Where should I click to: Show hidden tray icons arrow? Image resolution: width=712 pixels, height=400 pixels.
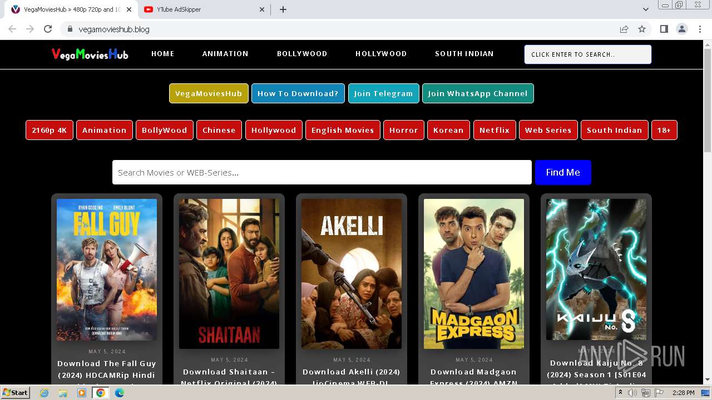coord(620,393)
